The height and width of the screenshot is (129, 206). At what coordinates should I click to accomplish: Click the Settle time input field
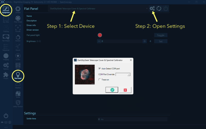coord(133,119)
